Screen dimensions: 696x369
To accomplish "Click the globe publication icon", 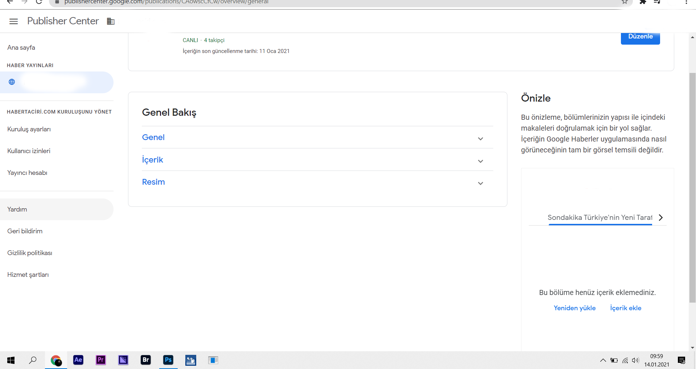I will [12, 82].
